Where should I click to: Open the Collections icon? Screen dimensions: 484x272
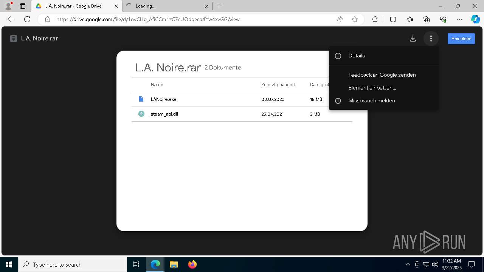tap(427, 19)
